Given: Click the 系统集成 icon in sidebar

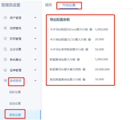Looking at the screenshot, I should [x=5, y=59].
